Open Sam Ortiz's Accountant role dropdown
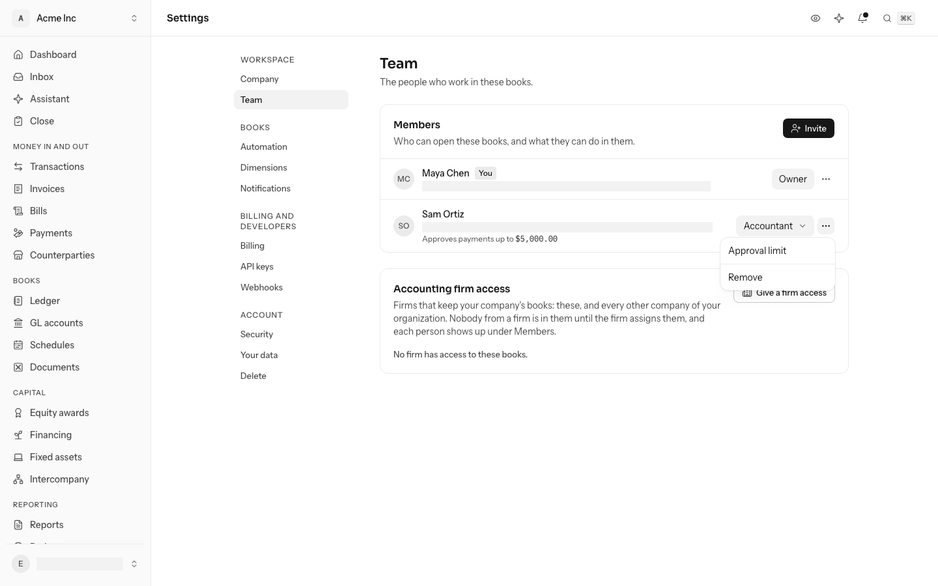 pyautogui.click(x=775, y=226)
